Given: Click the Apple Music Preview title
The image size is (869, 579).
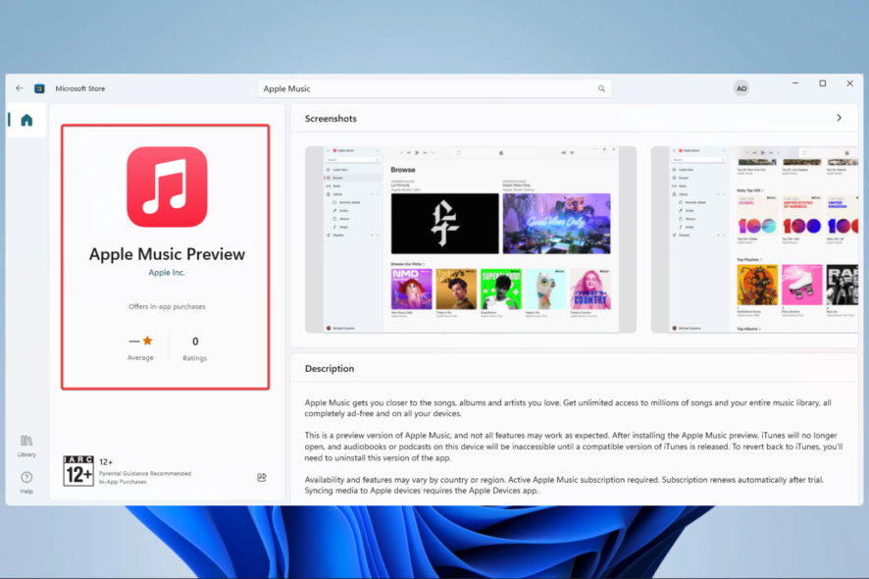Looking at the screenshot, I should tap(167, 254).
